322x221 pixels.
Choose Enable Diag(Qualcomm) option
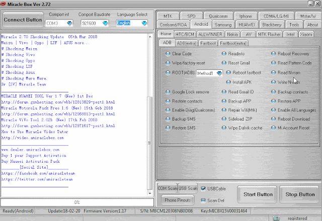pyautogui.click(x=168, y=110)
